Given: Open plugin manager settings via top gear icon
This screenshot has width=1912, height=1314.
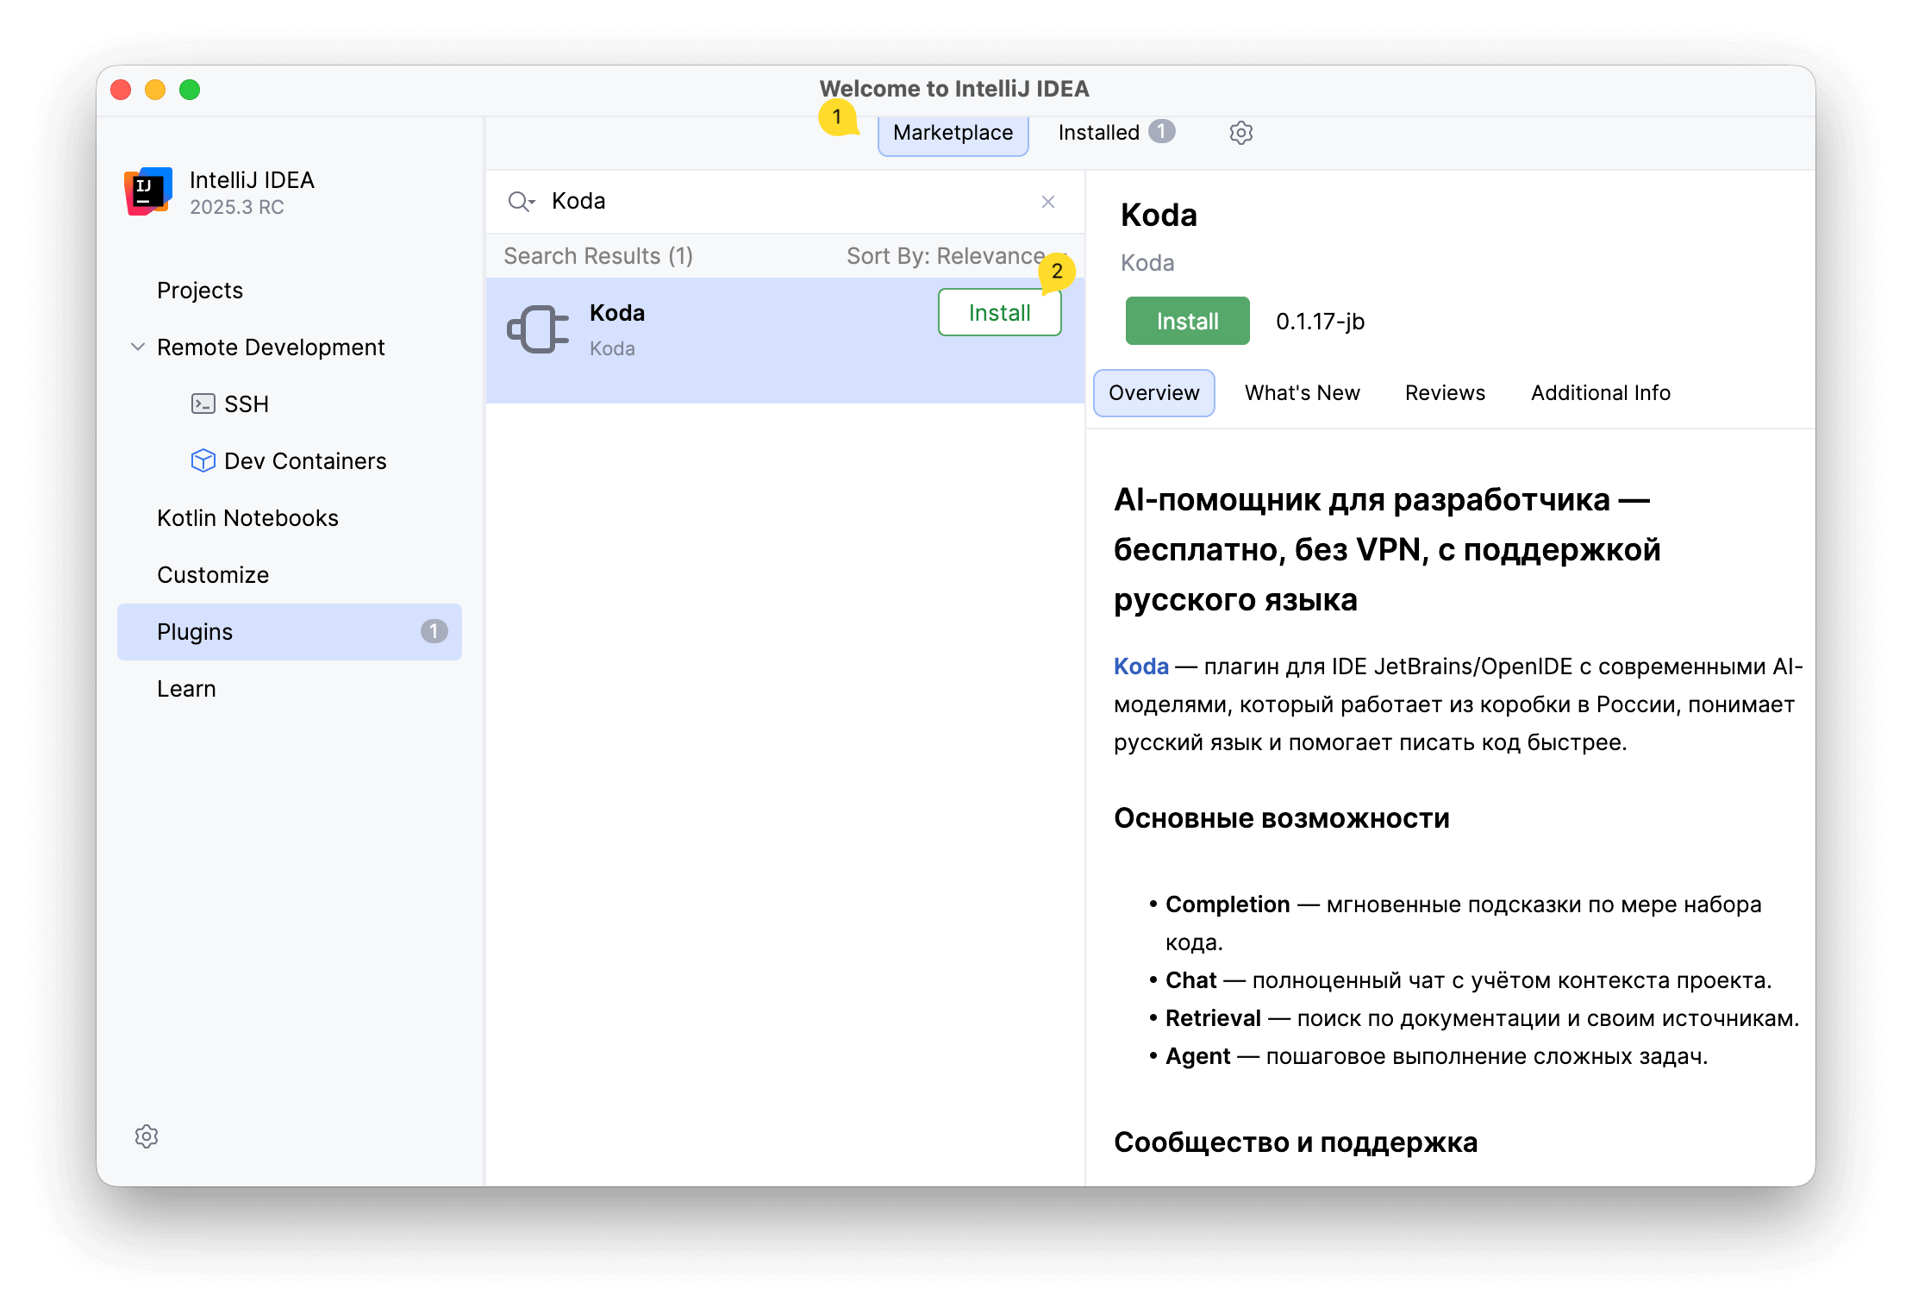Looking at the screenshot, I should [x=1241, y=132].
